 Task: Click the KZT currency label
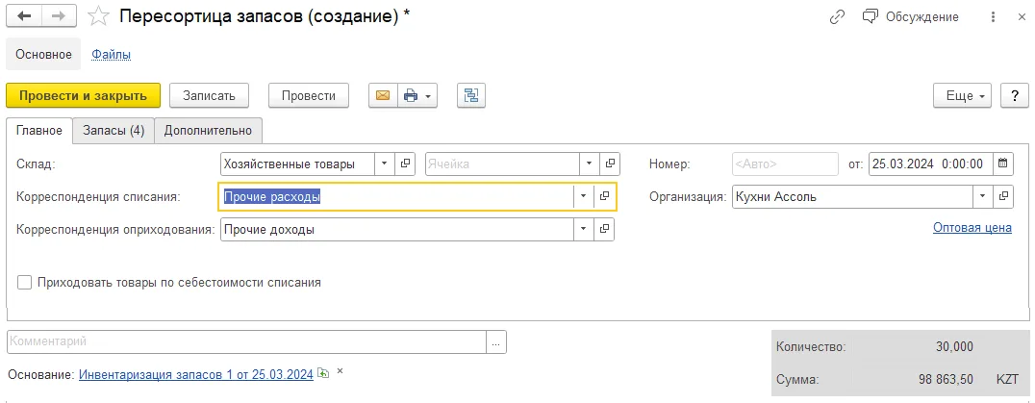[1009, 380]
